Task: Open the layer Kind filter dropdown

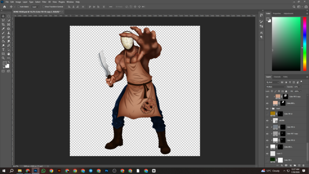Action: (273, 82)
